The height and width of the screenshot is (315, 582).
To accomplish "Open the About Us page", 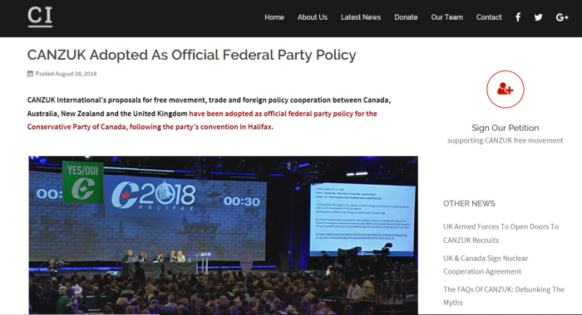I will tap(312, 17).
